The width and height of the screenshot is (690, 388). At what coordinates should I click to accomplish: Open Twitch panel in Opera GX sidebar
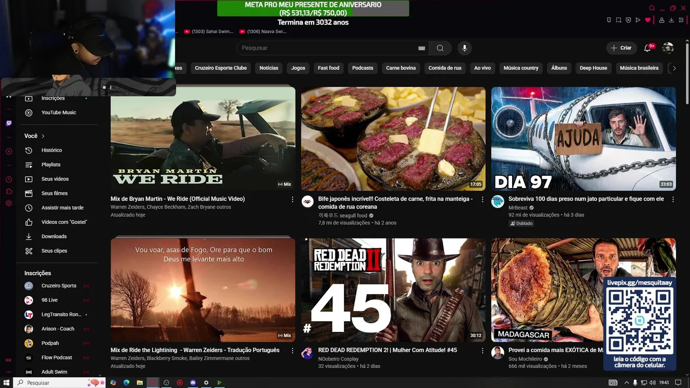9,123
